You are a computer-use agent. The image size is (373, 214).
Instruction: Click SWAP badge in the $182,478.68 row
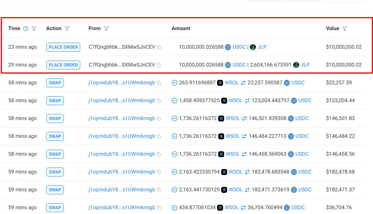tap(55, 172)
